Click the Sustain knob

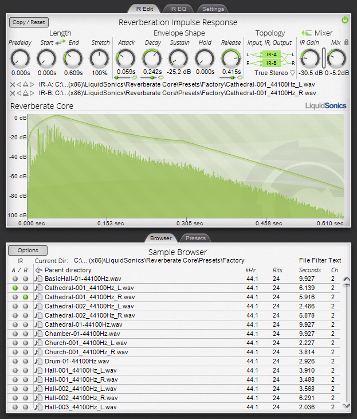click(x=179, y=58)
